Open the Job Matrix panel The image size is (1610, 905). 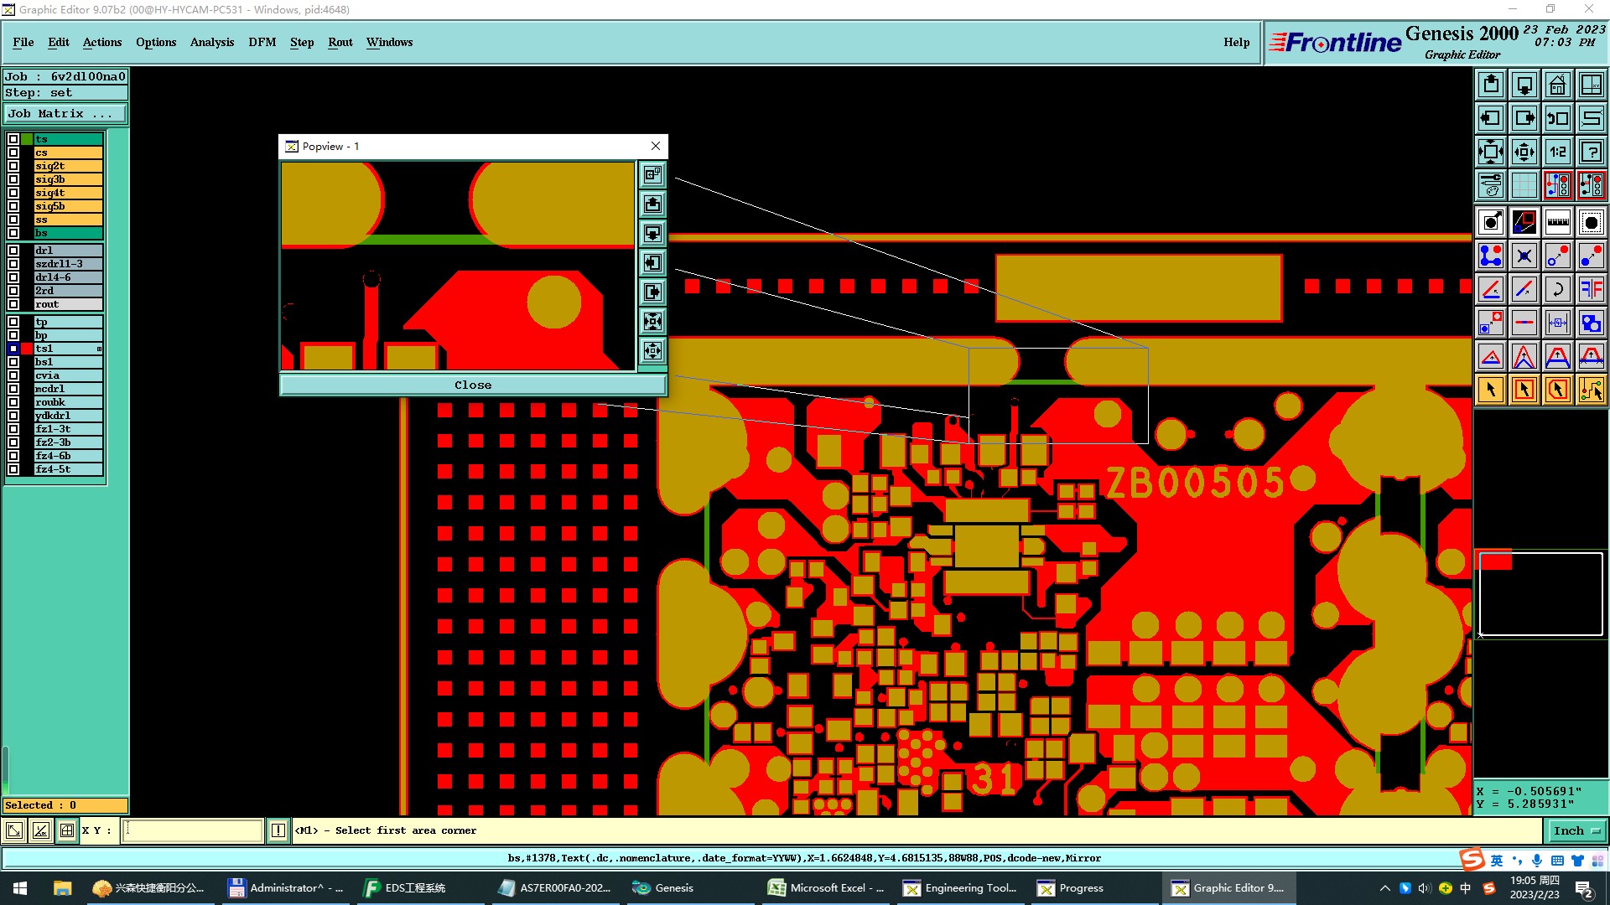[65, 114]
